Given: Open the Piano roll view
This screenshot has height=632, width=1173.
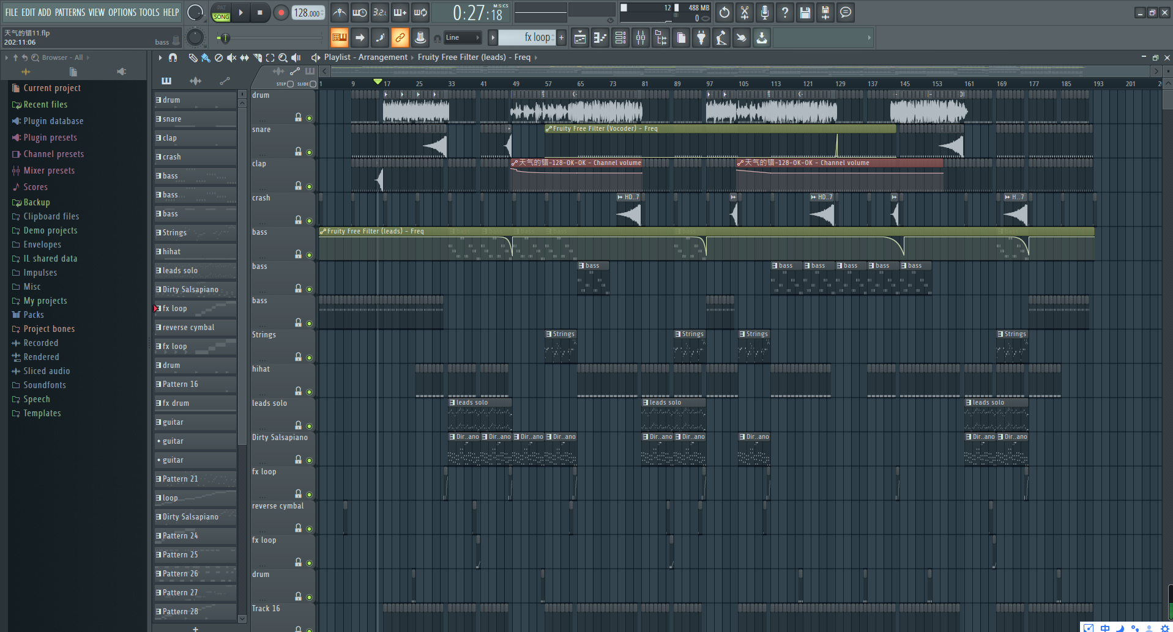Looking at the screenshot, I should 600,38.
